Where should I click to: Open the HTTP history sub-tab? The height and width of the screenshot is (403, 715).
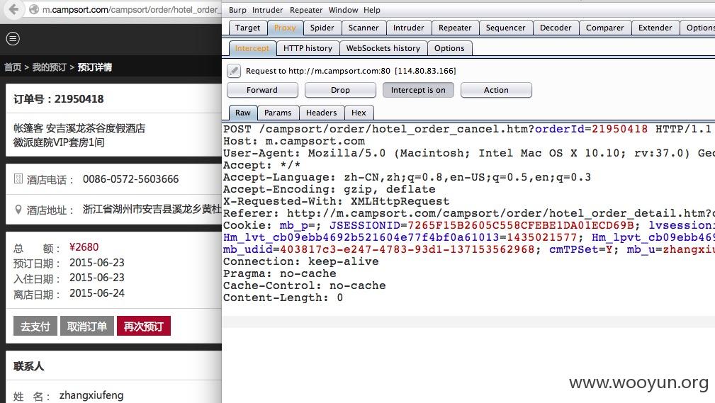(x=308, y=48)
